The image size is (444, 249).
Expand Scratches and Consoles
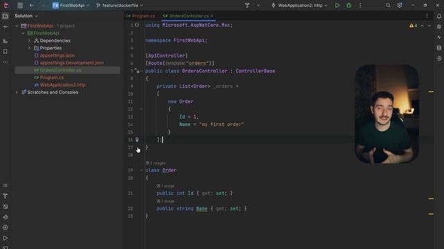[17, 92]
